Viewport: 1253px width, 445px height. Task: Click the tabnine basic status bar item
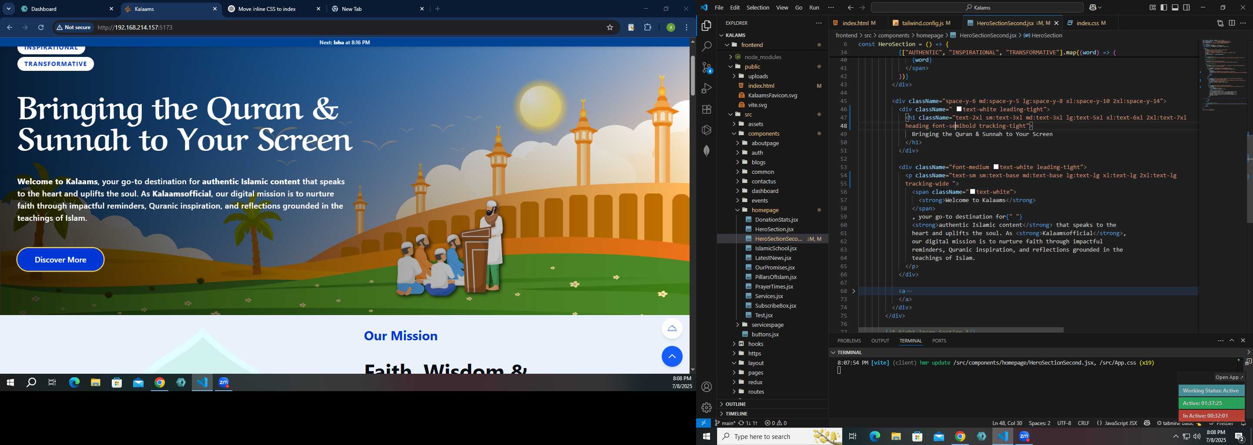point(1178,424)
